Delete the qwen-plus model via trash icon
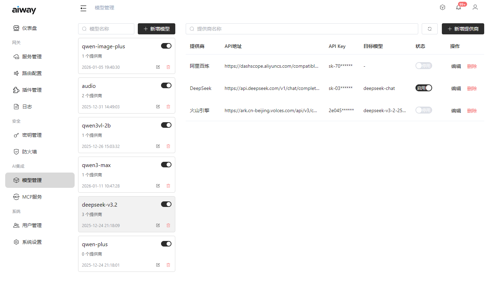The width and height of the screenshot is (496, 292). click(168, 265)
